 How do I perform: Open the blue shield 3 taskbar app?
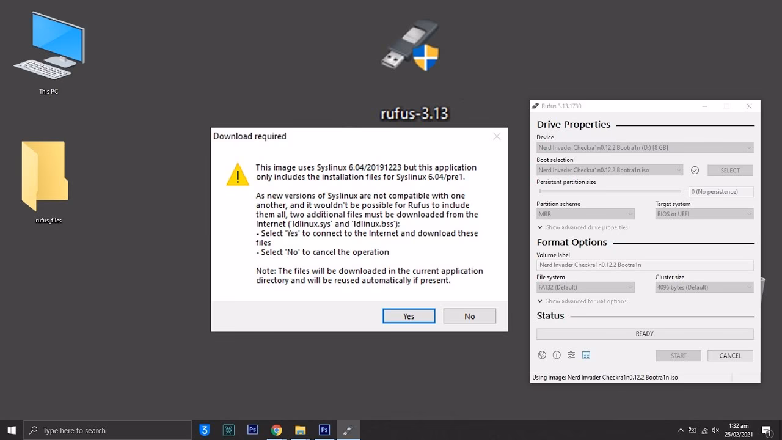point(205,430)
